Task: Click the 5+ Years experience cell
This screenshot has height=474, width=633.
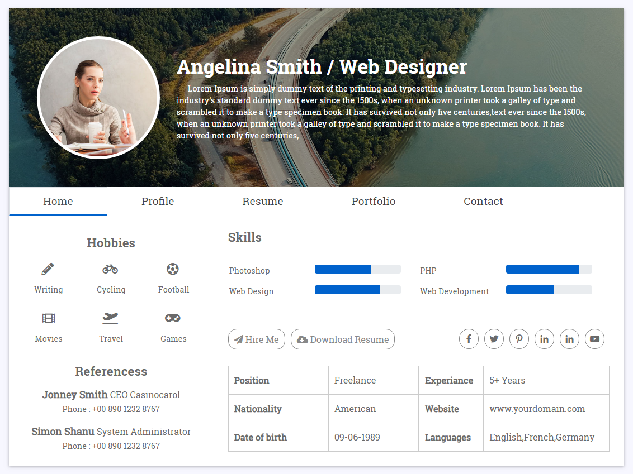Action: tap(546, 381)
